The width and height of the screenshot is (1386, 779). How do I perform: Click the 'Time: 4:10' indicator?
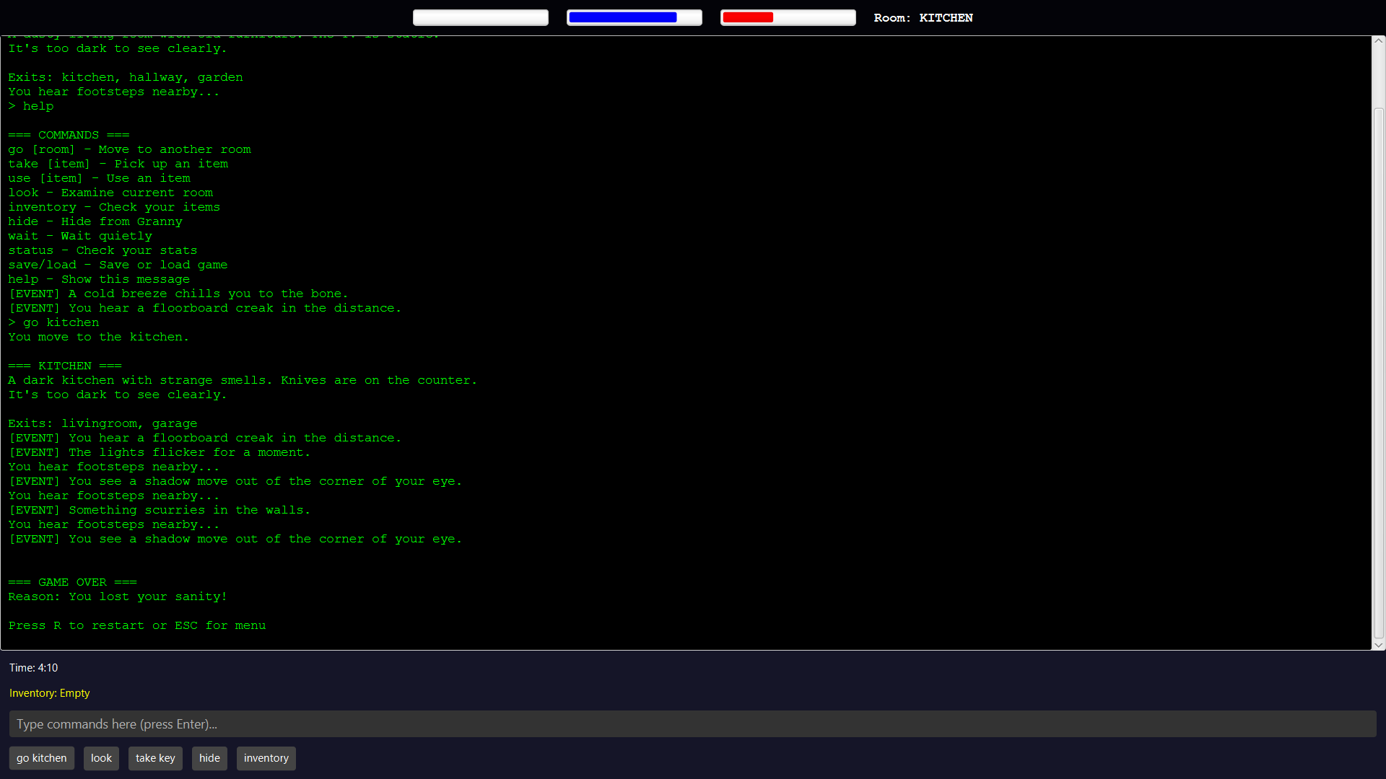[x=33, y=668]
